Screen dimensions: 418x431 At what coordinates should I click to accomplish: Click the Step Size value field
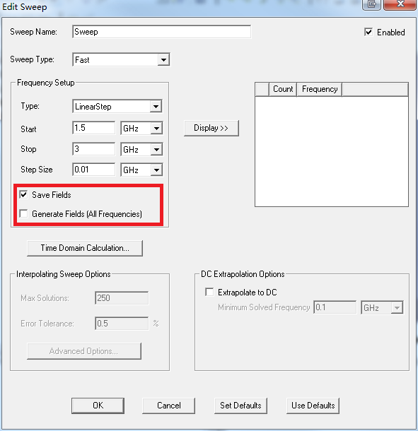93,170
